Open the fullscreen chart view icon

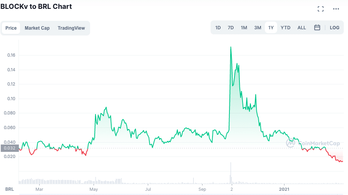[321, 9]
